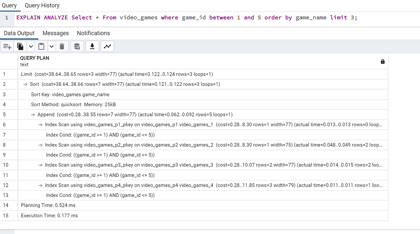Switch to the Query History tab
This screenshot has height=234, width=420.
tap(42, 6)
